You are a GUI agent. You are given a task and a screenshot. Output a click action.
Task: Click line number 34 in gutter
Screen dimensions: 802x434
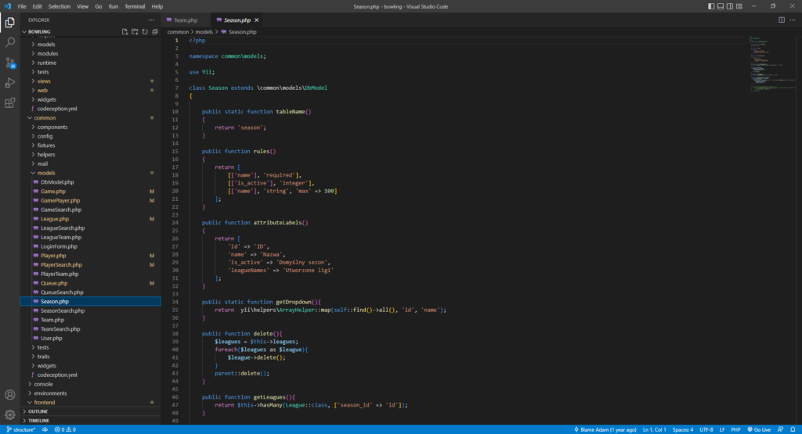coord(175,302)
